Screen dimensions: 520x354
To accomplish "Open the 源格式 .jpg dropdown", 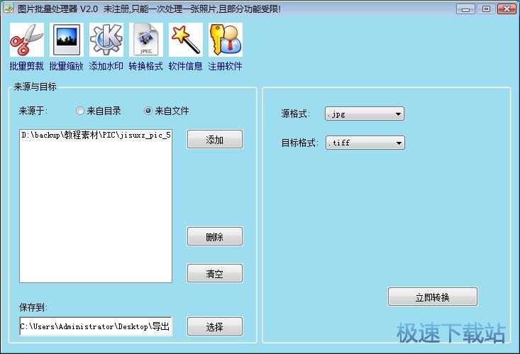I will click(x=365, y=114).
